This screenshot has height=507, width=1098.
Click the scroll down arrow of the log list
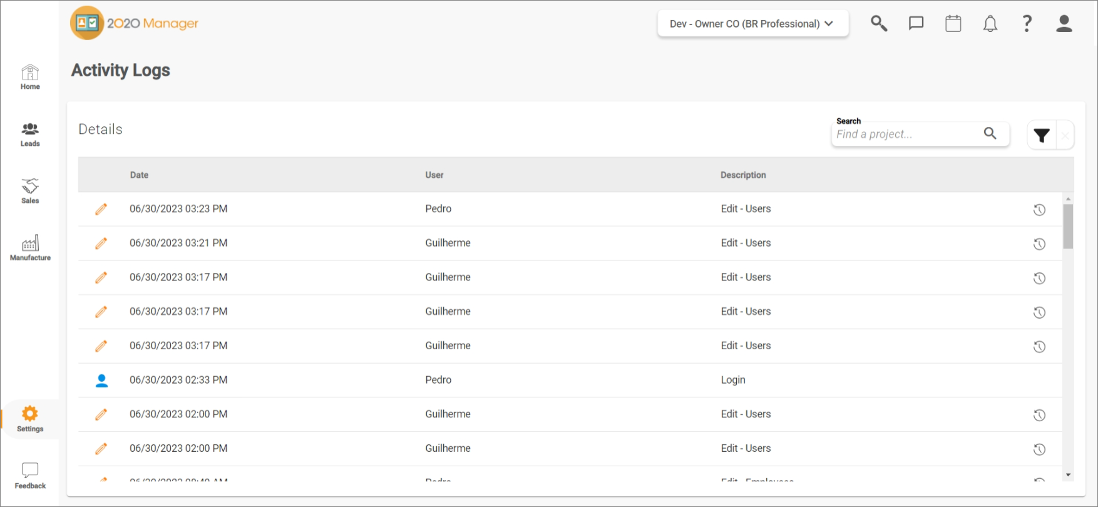tap(1068, 475)
